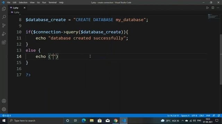Switch input language via ENG indicator

point(199,121)
